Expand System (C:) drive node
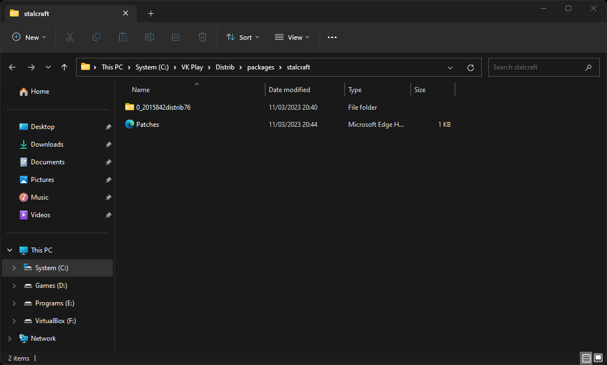 14,268
